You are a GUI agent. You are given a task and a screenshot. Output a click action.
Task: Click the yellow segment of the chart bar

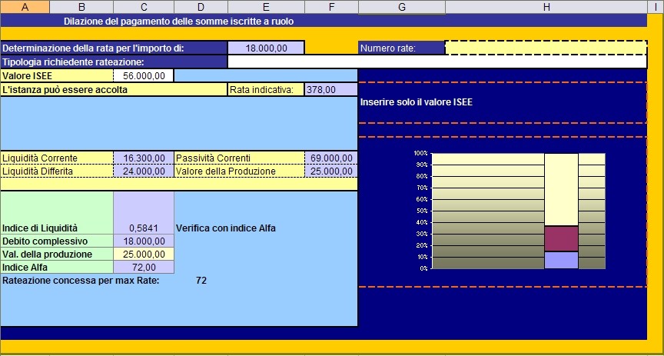tap(561, 188)
